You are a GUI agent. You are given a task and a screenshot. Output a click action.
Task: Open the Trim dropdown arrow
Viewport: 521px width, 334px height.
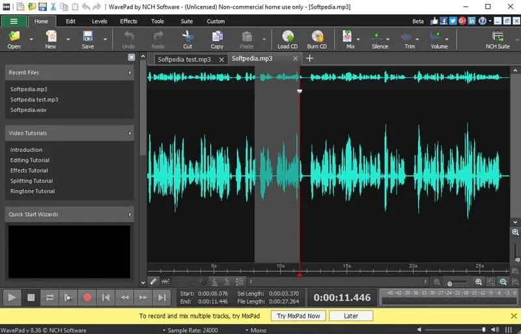tap(417, 39)
